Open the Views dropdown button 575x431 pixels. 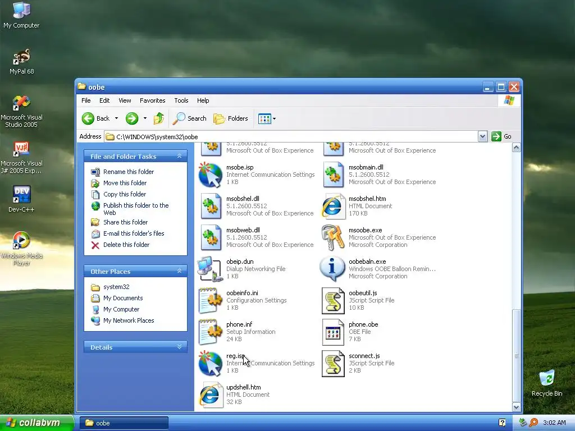point(267,118)
